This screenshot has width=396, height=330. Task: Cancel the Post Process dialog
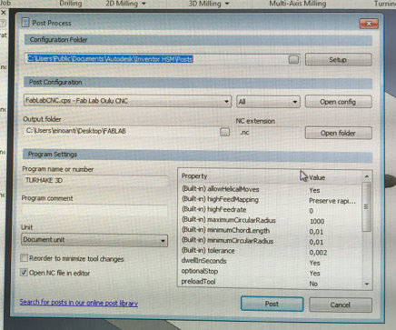(x=341, y=305)
